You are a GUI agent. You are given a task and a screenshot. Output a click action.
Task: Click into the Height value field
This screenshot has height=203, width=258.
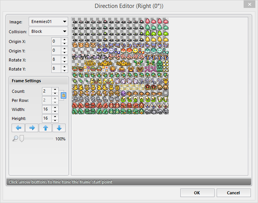tap(47, 118)
